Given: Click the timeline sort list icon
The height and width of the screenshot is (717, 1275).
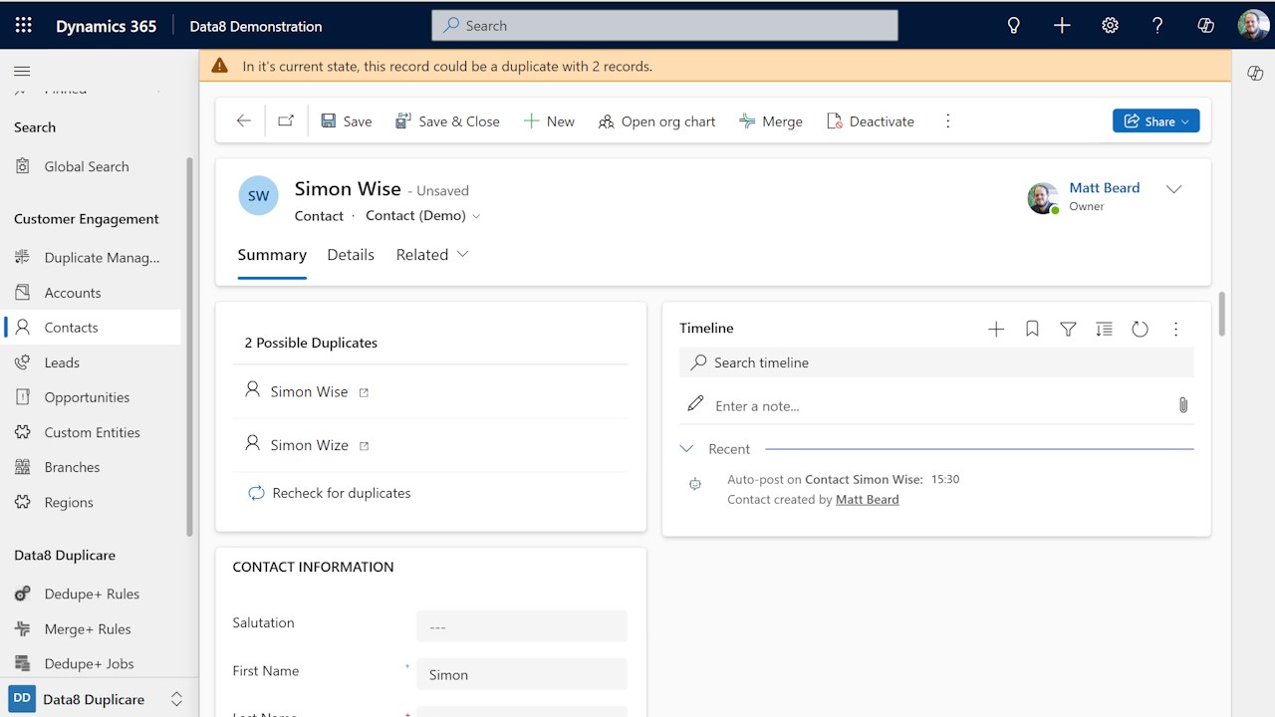Looking at the screenshot, I should [x=1104, y=329].
